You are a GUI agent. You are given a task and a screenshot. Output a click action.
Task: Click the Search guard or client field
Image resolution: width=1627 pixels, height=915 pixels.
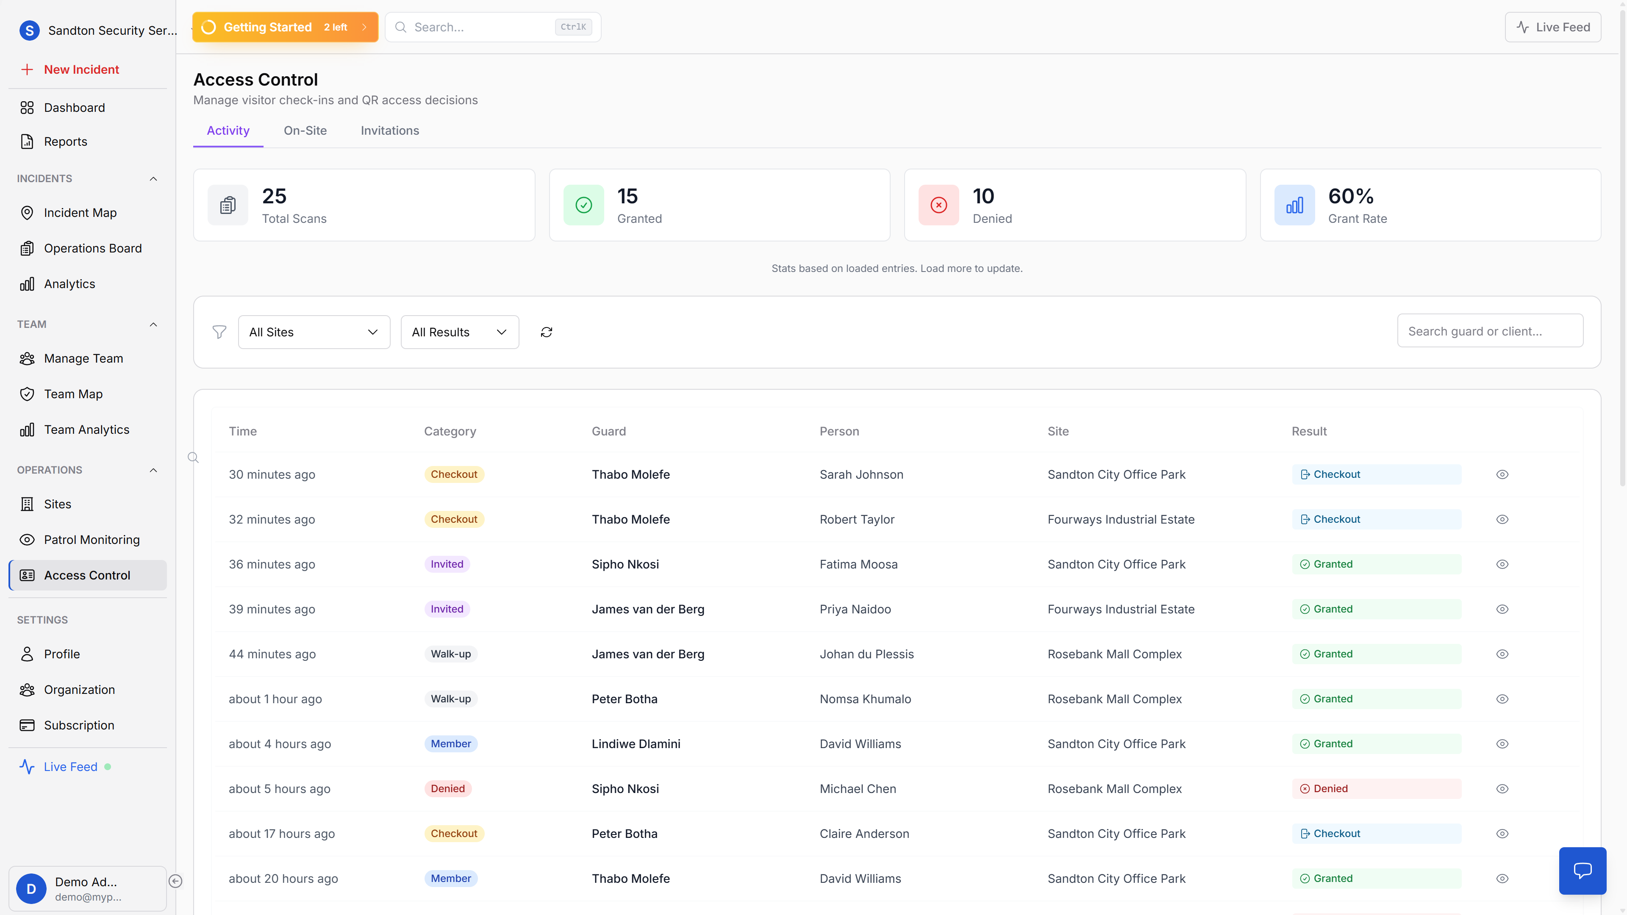1489,331
